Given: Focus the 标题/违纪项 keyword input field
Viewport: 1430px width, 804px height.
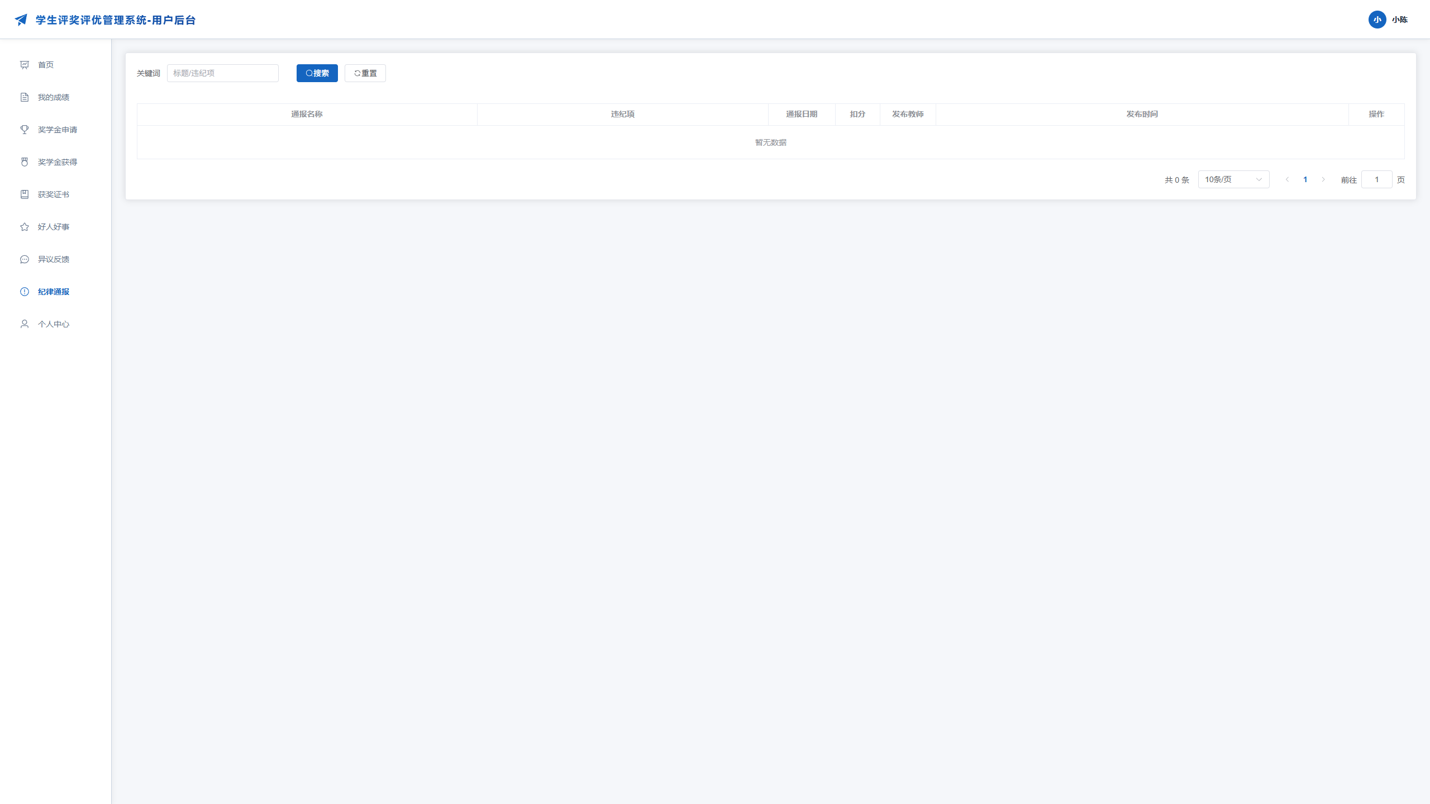Looking at the screenshot, I should coord(222,73).
